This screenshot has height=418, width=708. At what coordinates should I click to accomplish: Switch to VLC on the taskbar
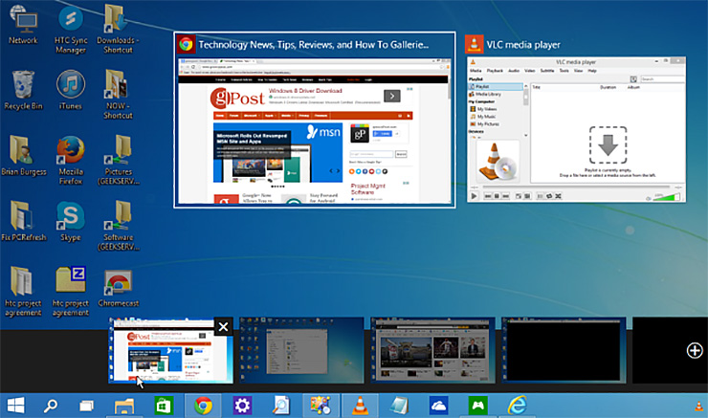coord(360,406)
